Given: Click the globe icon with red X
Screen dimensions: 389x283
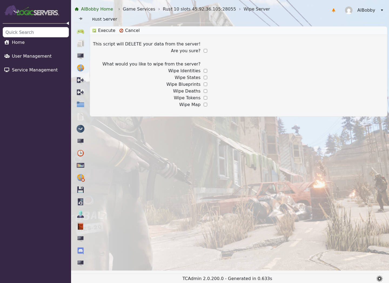Looking at the screenshot, I should tap(81, 178).
